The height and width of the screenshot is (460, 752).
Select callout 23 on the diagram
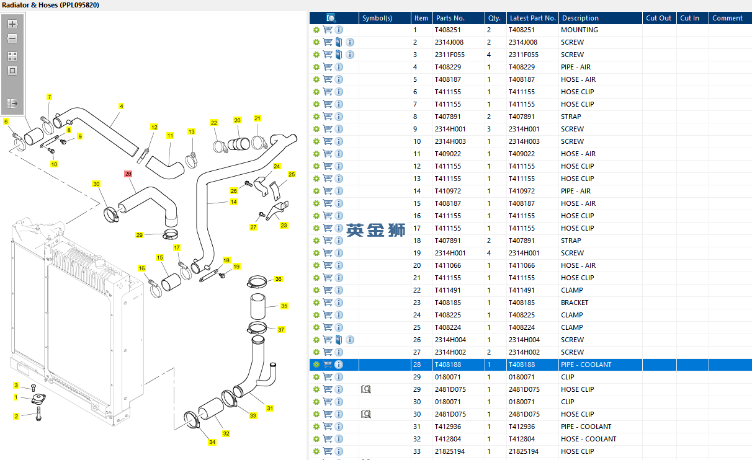point(284,225)
